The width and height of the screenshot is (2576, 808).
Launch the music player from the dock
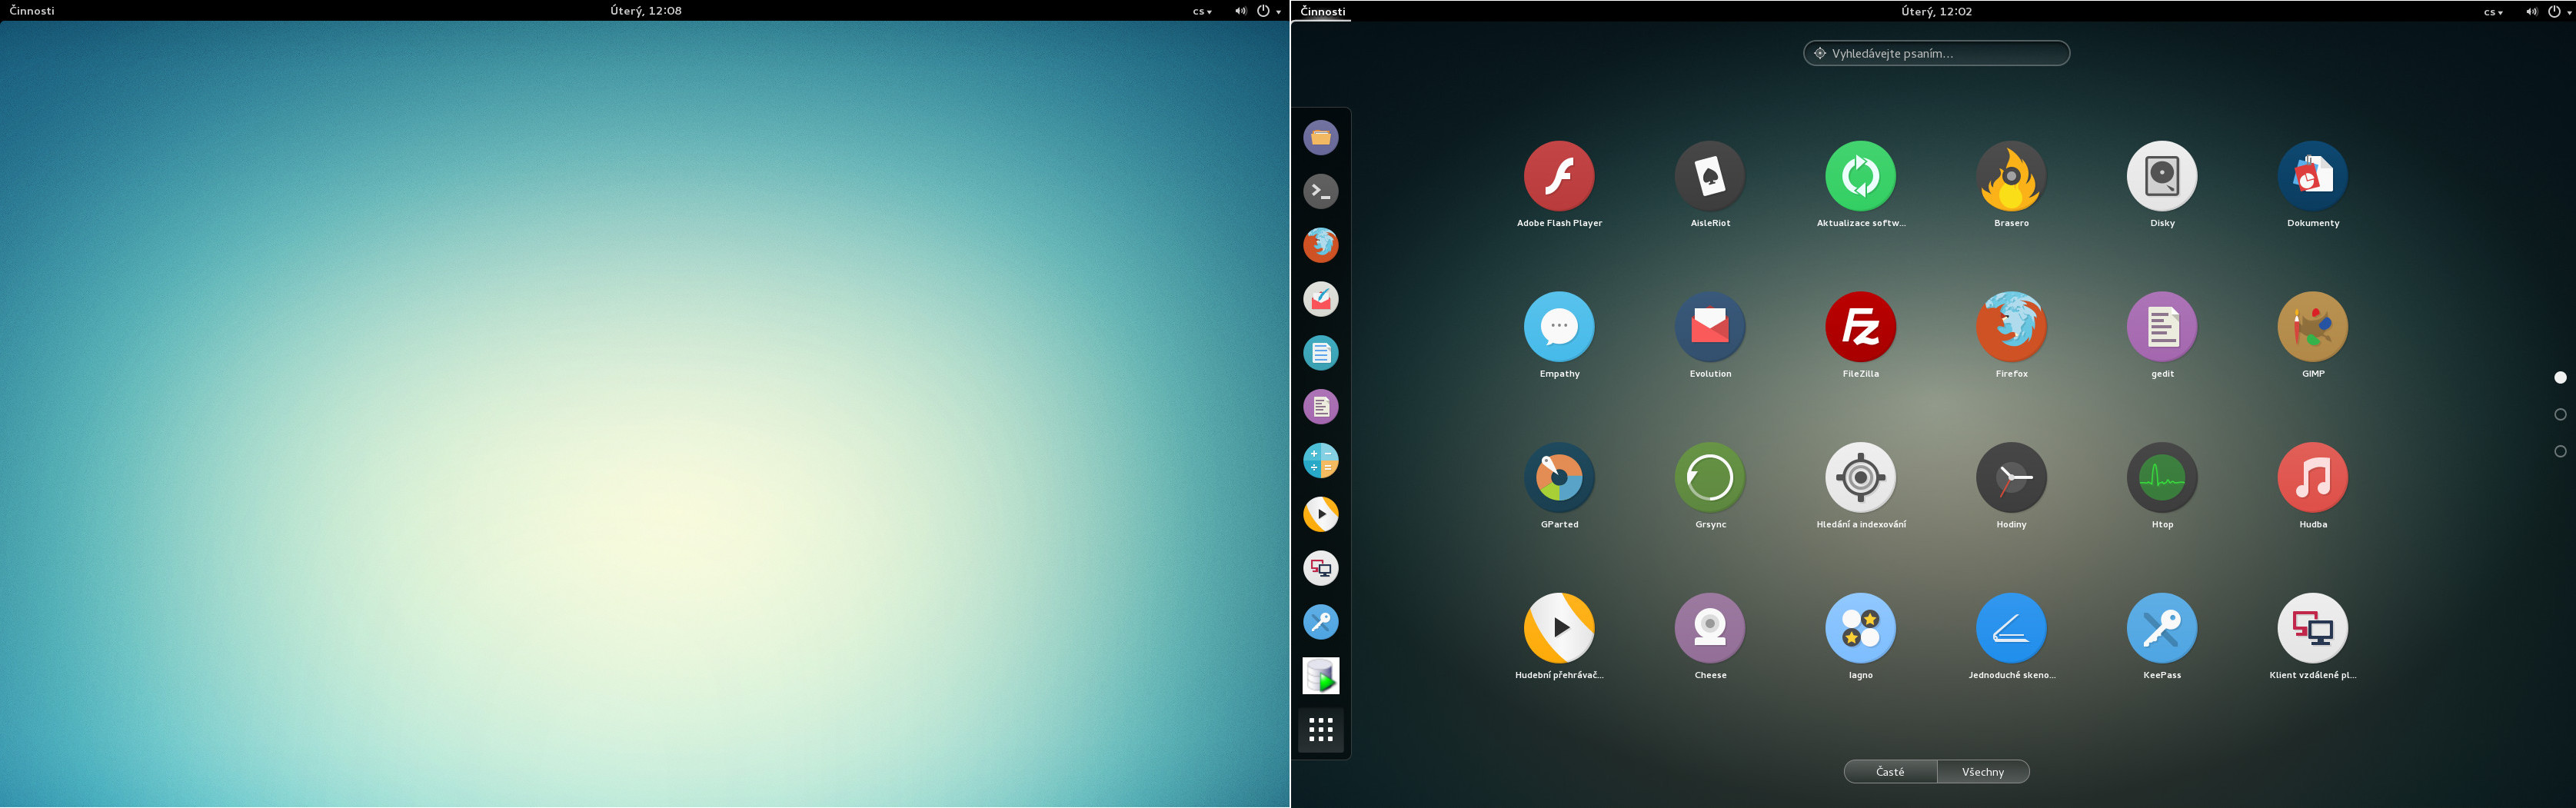tap(1321, 515)
